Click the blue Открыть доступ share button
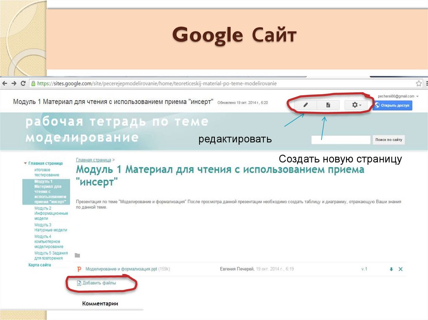The height and width of the screenshot is (320, 428). pyautogui.click(x=392, y=105)
